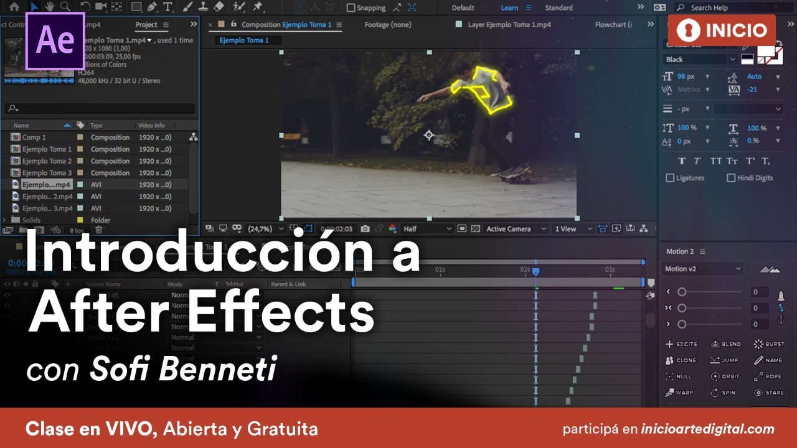Expand the Solids folder
Image resolution: width=797 pixels, height=448 pixels.
(5, 220)
